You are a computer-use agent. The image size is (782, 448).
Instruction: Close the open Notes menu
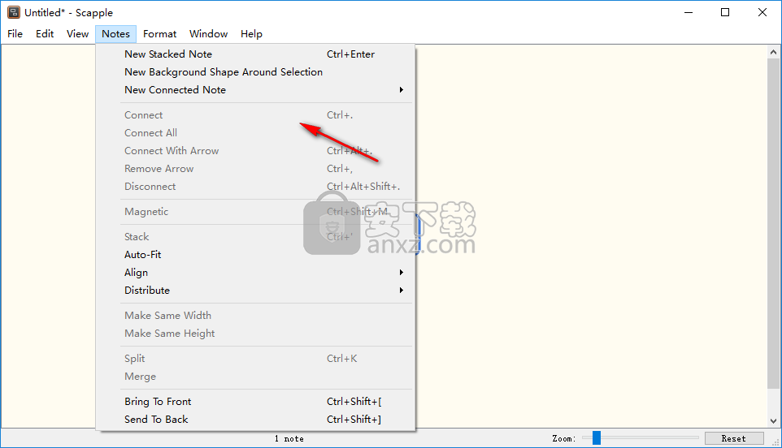[115, 34]
